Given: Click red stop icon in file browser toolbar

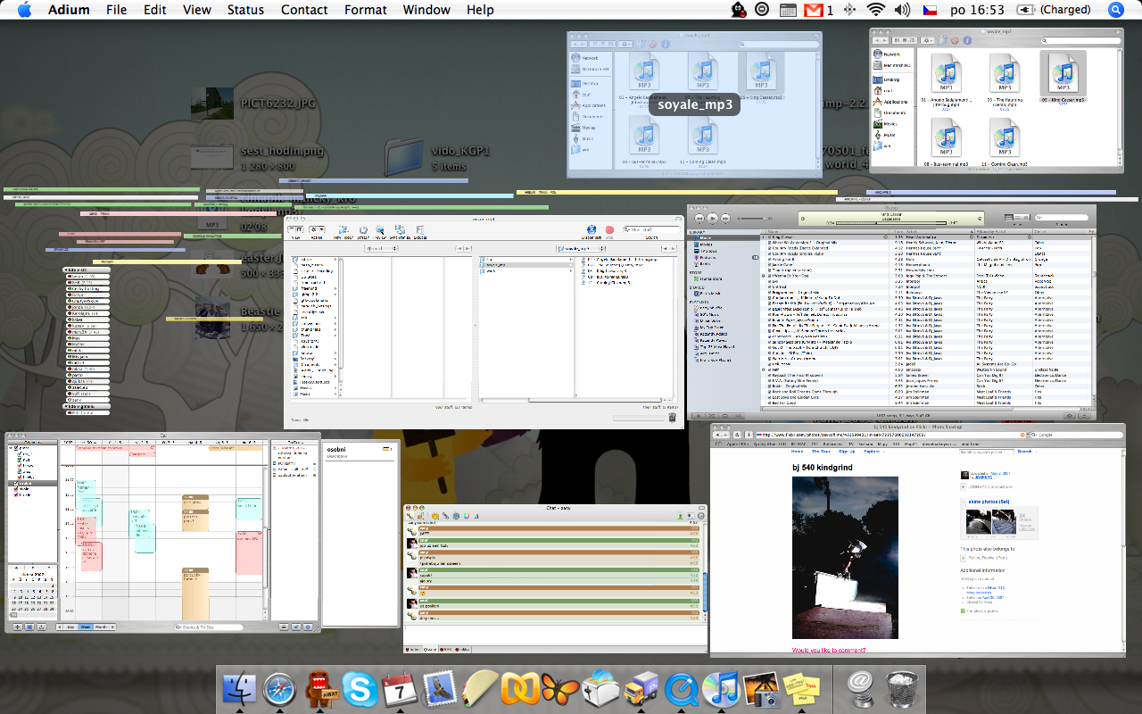Looking at the screenshot, I should pos(609,229).
